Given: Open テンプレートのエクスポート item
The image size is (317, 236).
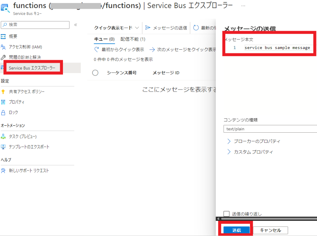Looking at the screenshot, I should coord(29,147).
